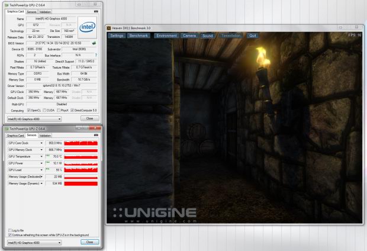
Task: Open Heaven Settings menu
Action: click(117, 36)
